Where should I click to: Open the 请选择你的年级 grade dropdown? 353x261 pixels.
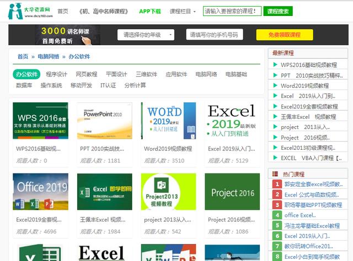click(146, 35)
